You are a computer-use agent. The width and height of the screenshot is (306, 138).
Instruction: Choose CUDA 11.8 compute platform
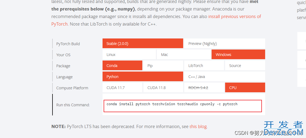163,88
